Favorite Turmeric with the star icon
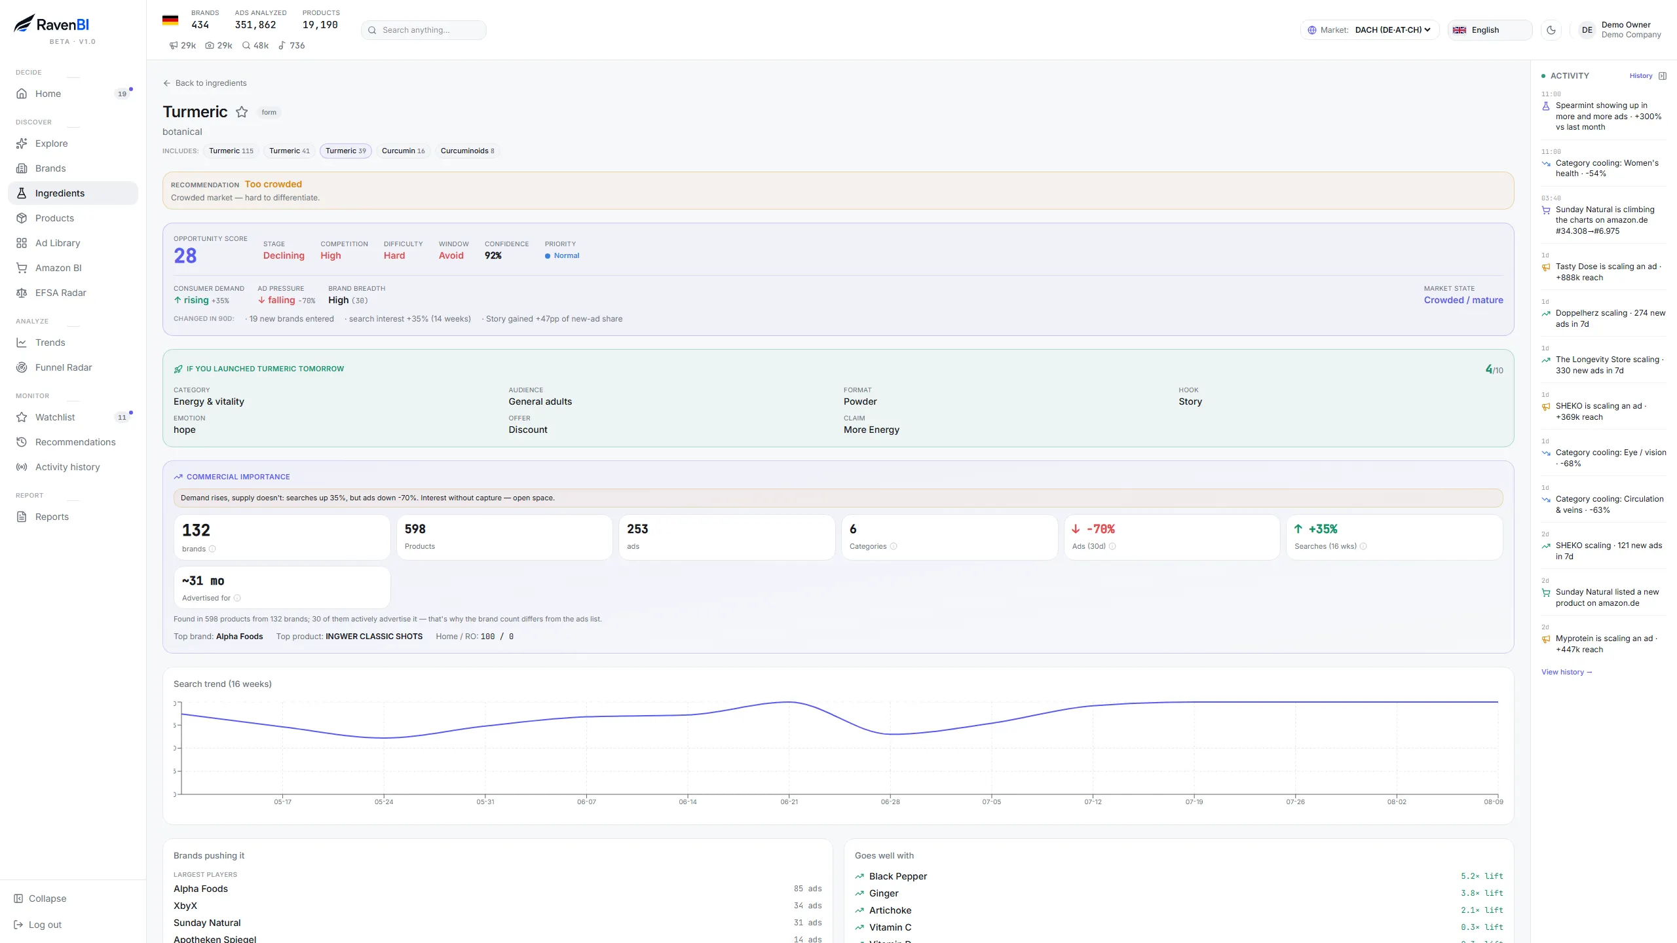1677x943 pixels. (242, 112)
